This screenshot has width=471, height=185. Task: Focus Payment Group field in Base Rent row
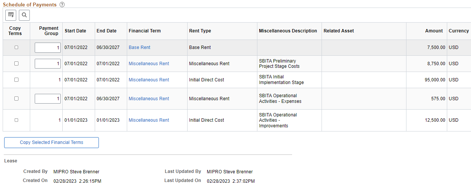48,47
